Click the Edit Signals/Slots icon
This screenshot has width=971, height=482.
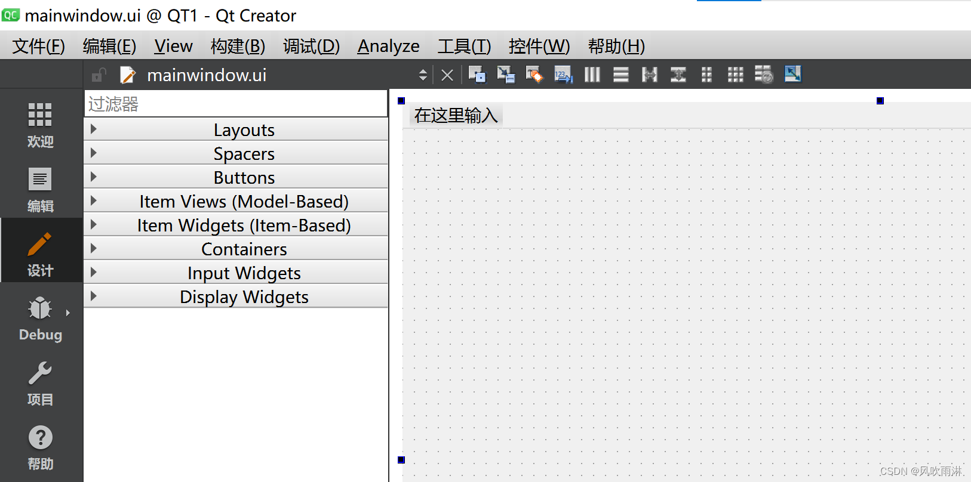click(506, 75)
